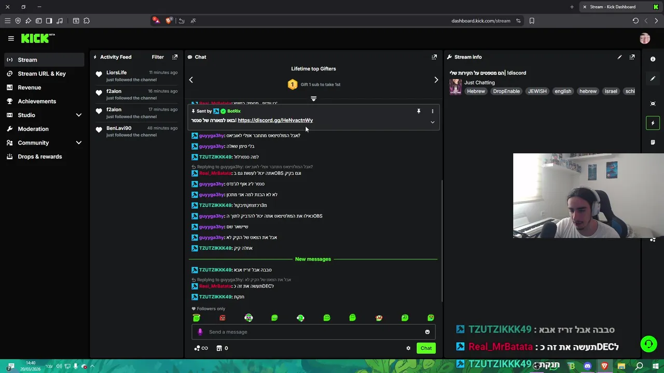664x373 pixels.
Task: Click the green headset support button
Action: (x=648, y=344)
